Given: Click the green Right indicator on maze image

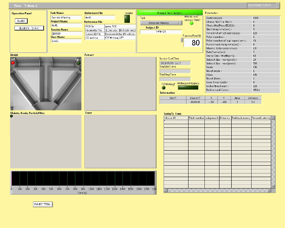Looking at the screenshot, I should [78, 63].
